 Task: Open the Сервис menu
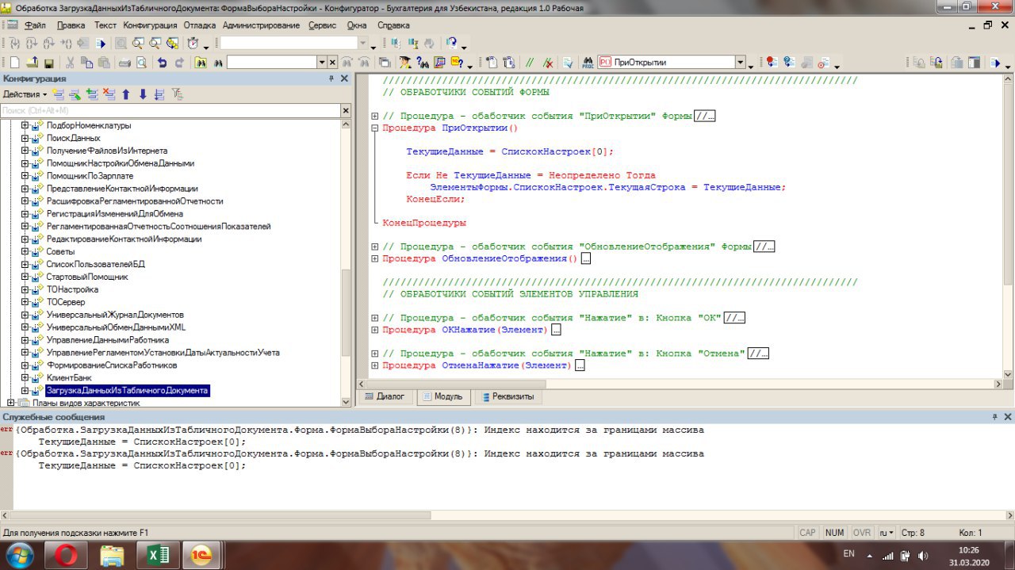pyautogui.click(x=322, y=25)
